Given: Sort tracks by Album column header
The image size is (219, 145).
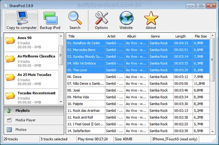Looking at the screenshot, I should point(137,36).
